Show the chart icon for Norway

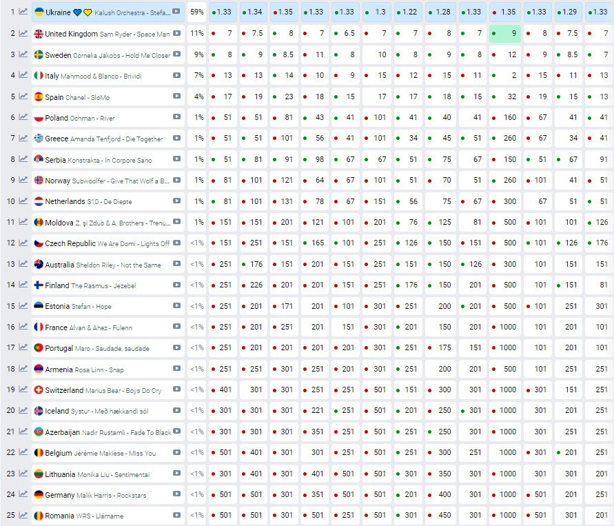pos(23,180)
